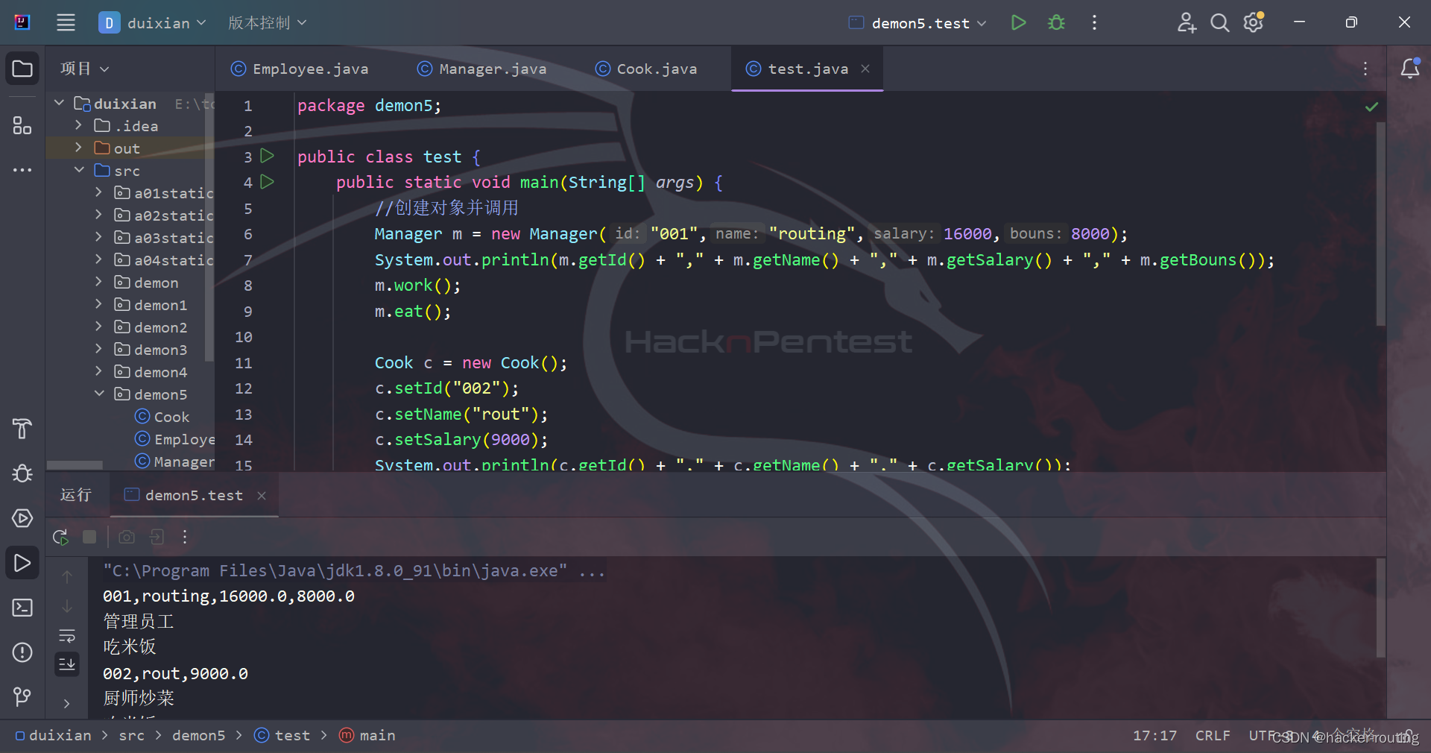Click the src breadcrumb at bottom

[131, 736]
